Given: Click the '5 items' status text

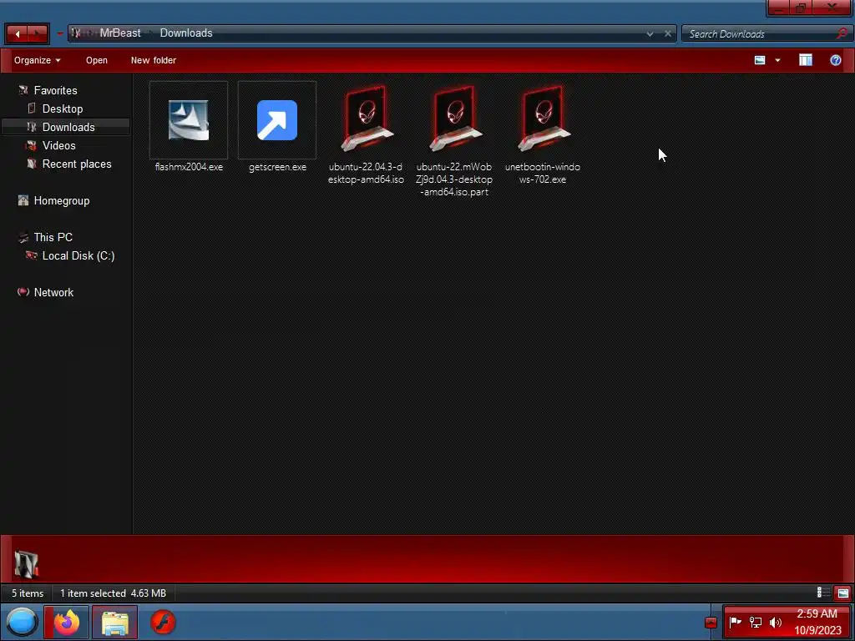Looking at the screenshot, I should point(28,593).
